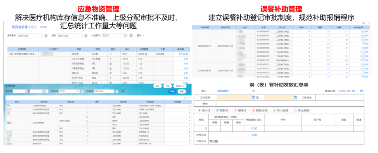The height and width of the screenshot is (153, 378).
Task: Open the 导入数据 import option
Action: coord(282,110)
